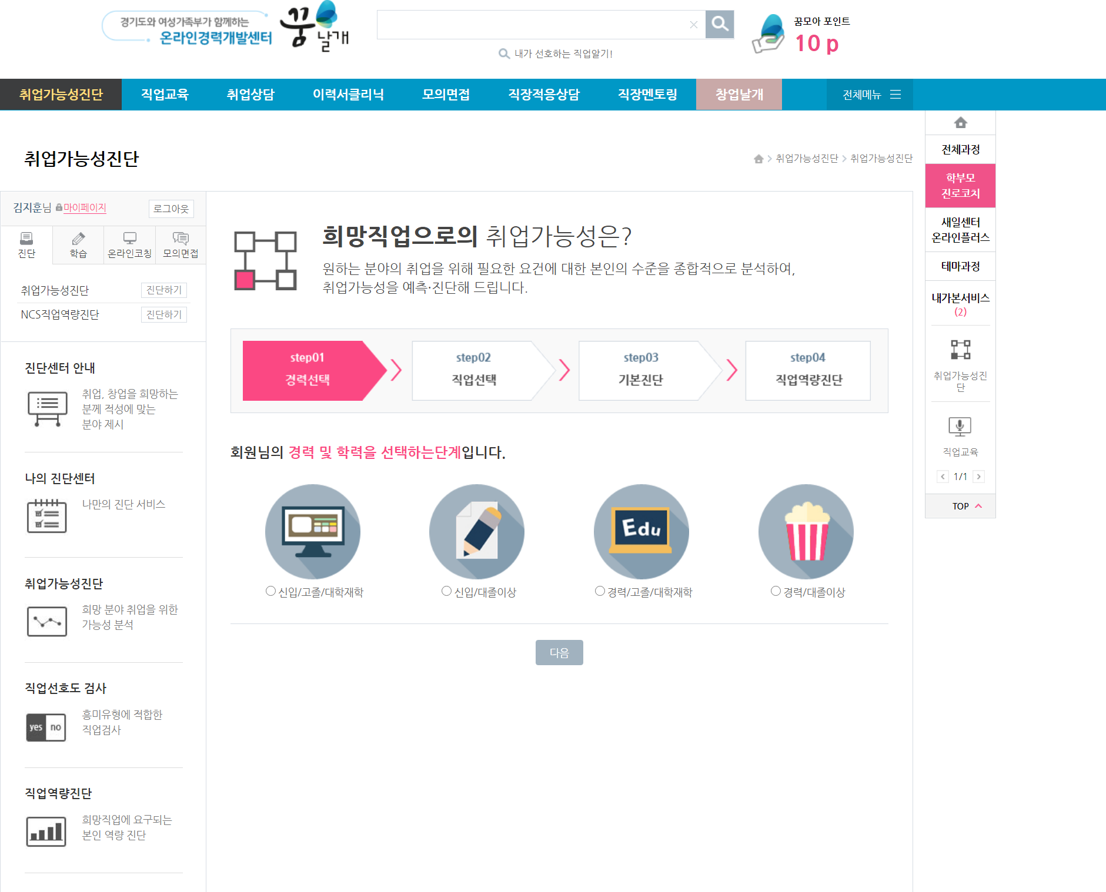Open 테마과정 in right sidebar
This screenshot has width=1106, height=892.
tap(960, 267)
